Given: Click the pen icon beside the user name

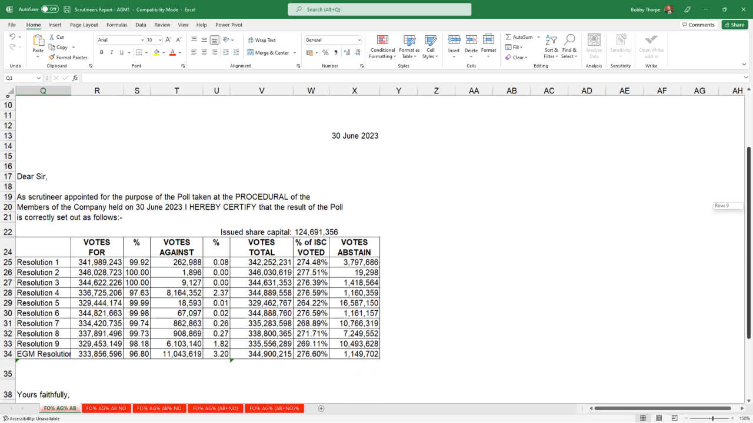Looking at the screenshot, I should pyautogui.click(x=688, y=9).
